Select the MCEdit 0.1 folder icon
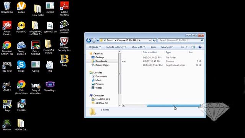The height and width of the screenshot is (138, 245). click(x=21, y=125)
